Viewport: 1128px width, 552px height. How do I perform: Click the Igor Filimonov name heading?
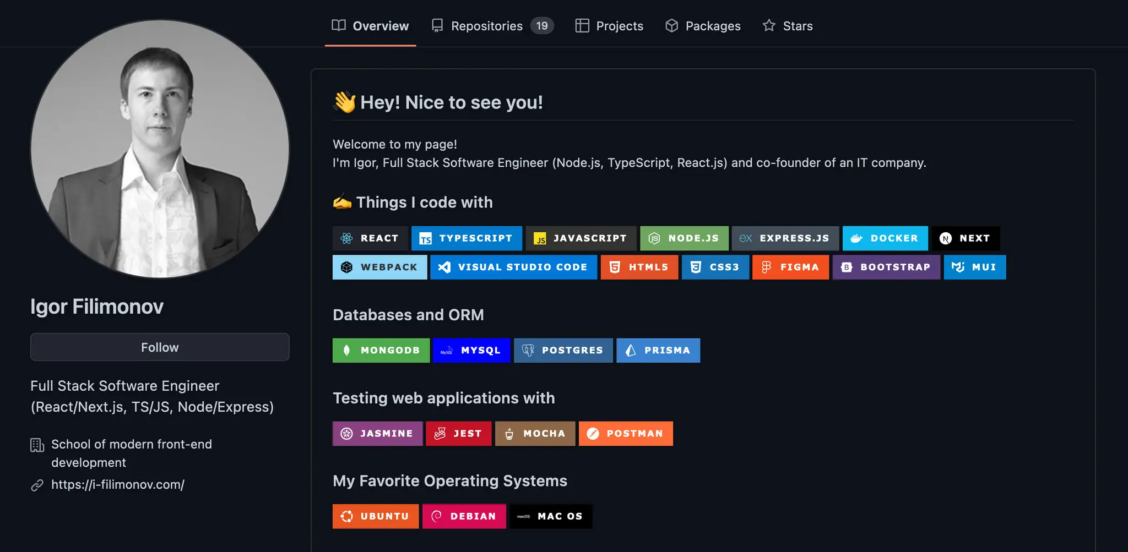point(97,306)
